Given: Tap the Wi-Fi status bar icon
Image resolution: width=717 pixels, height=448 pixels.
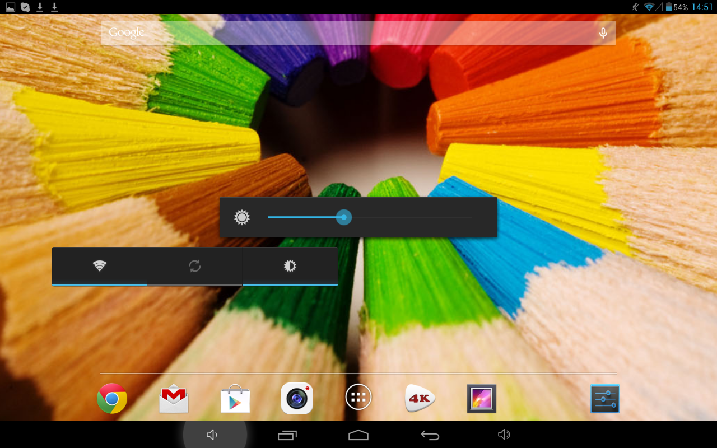Looking at the screenshot, I should [x=649, y=7].
